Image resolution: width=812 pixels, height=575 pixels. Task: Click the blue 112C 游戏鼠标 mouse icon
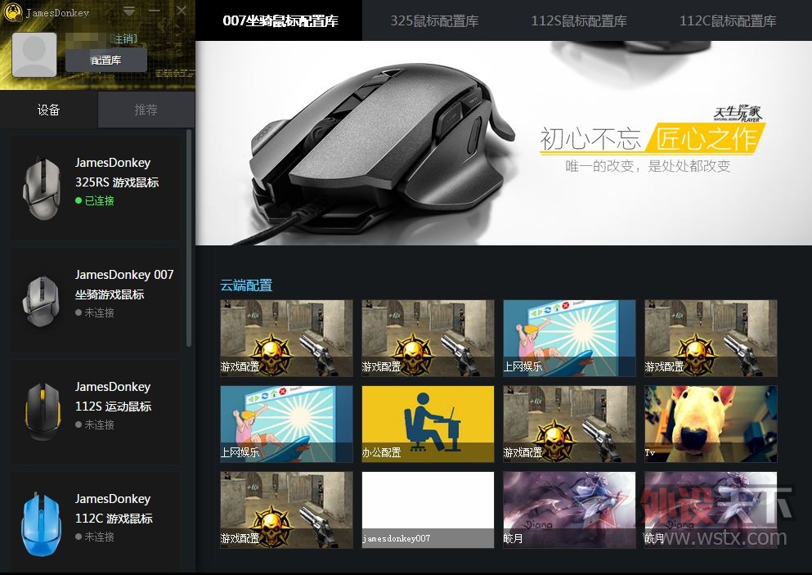41,525
